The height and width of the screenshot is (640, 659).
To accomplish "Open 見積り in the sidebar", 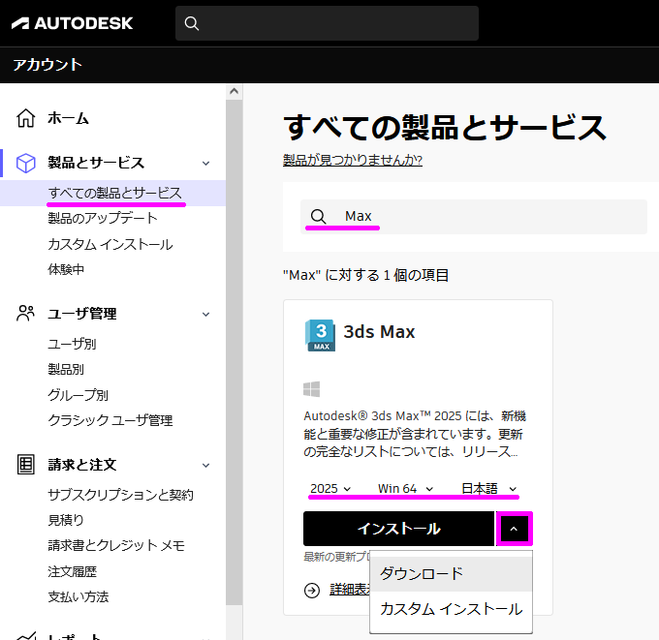I will 66,520.
